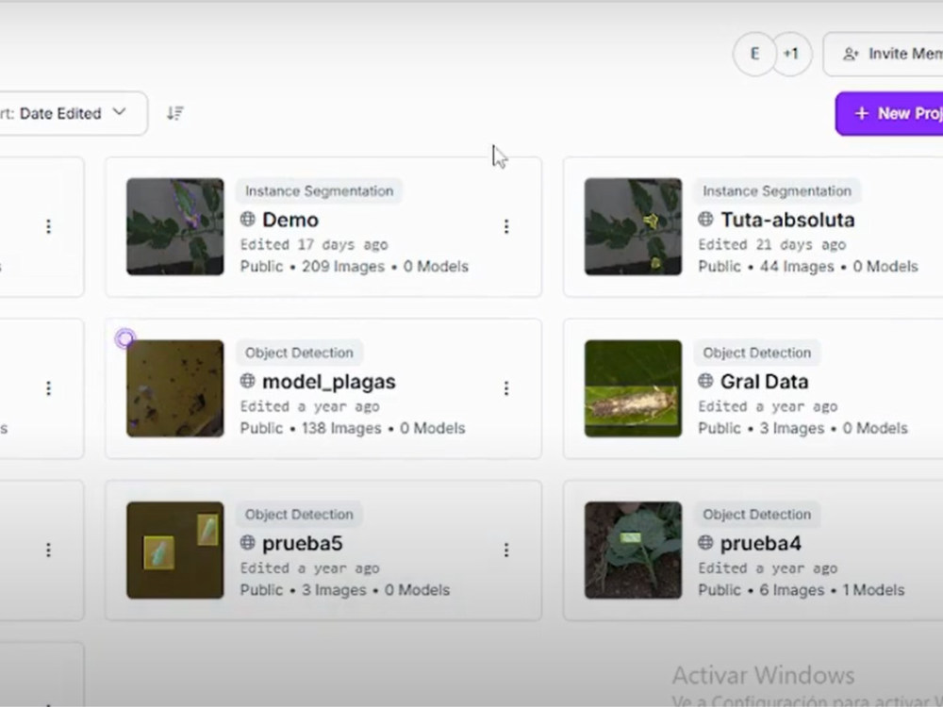Click 'Public • 209 Images • 0 Models' text
Image resolution: width=943 pixels, height=707 pixels.
click(355, 267)
